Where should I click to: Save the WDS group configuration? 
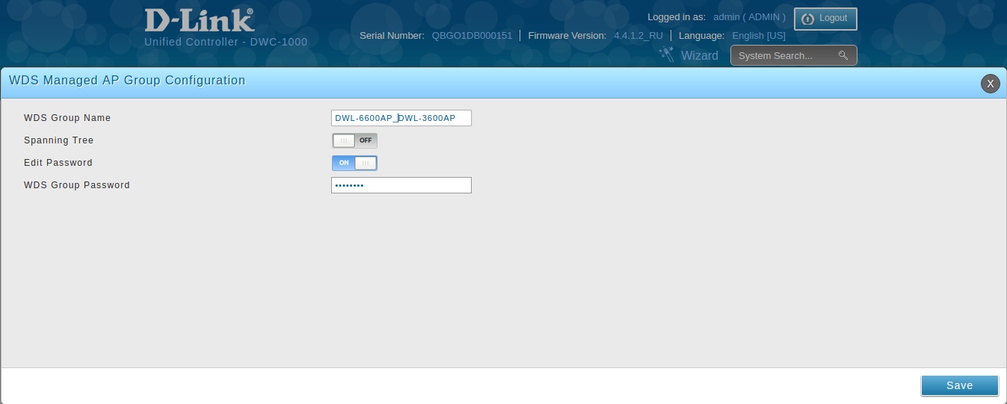[959, 385]
